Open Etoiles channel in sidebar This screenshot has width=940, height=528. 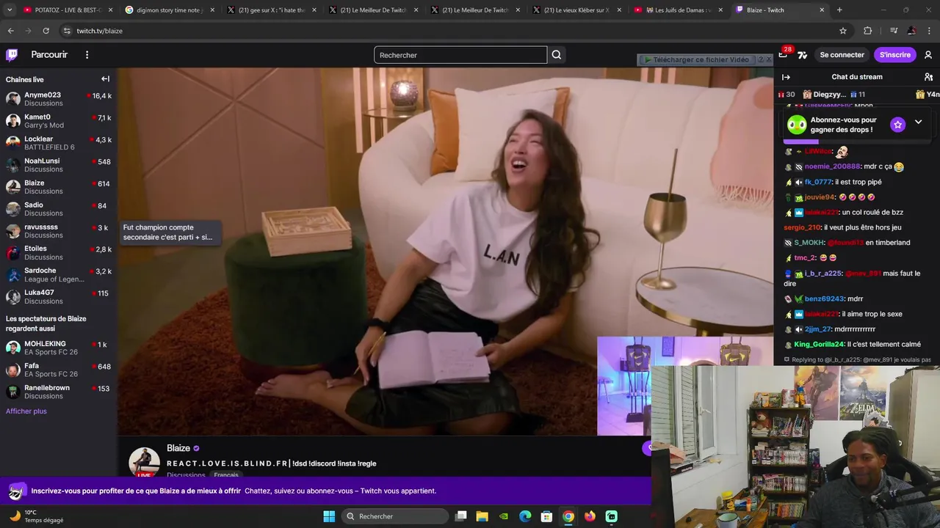[59, 253]
